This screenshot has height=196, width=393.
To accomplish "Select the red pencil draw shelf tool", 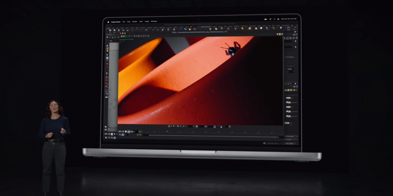I will tap(162, 29).
